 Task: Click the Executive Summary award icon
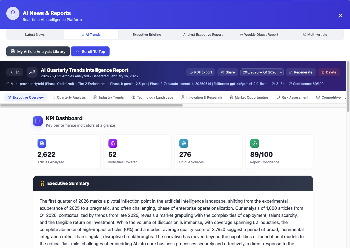tap(42, 183)
